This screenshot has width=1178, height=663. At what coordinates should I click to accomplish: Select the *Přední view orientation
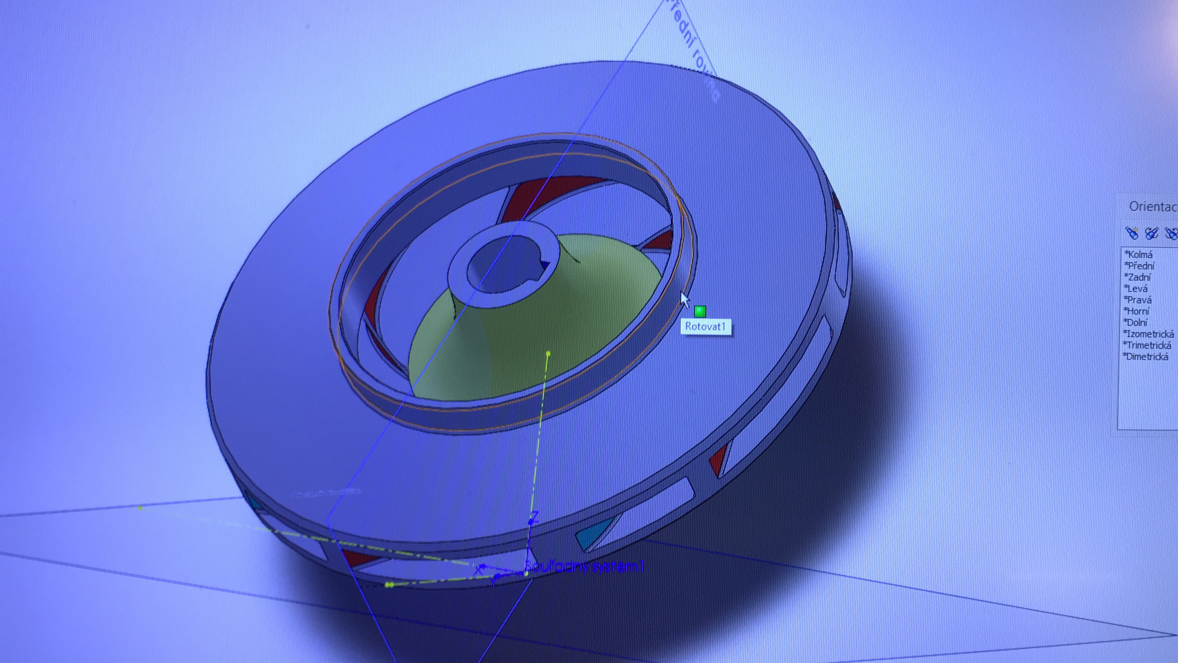pos(1139,266)
